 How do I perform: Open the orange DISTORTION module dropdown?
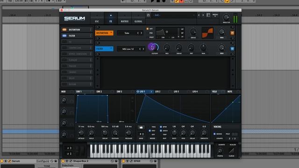(104, 33)
